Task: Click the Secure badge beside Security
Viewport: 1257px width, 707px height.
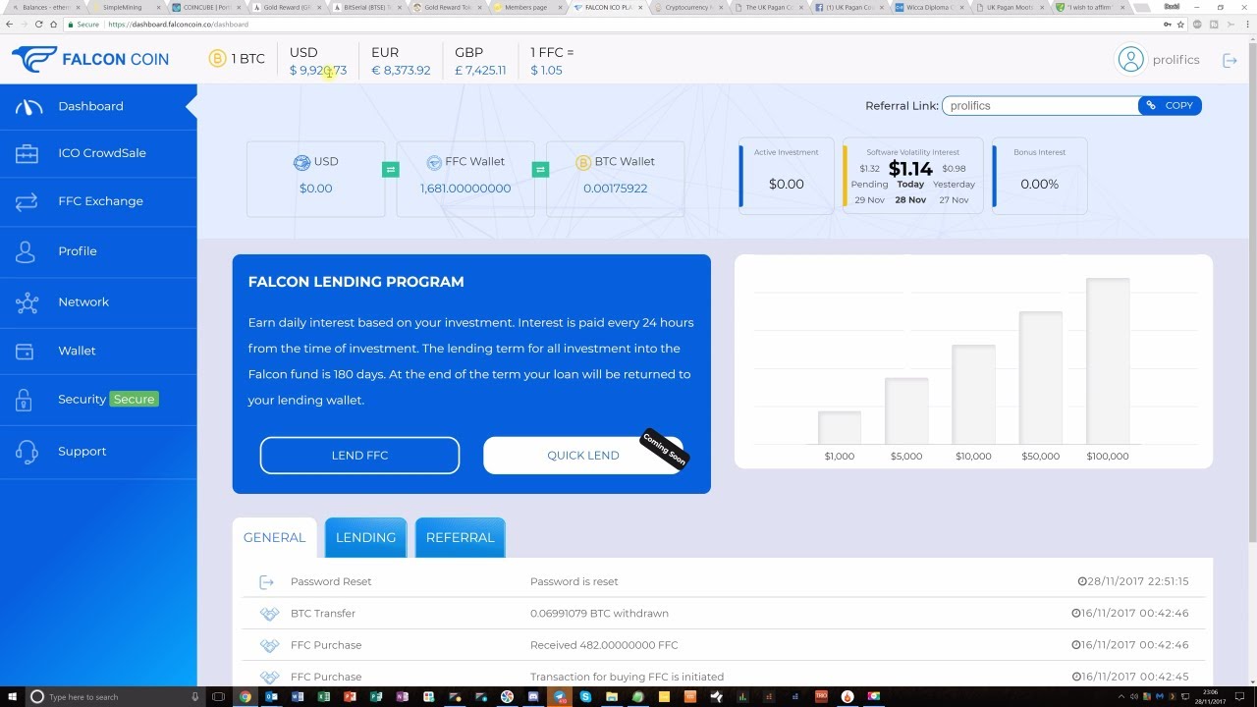Action: [134, 400]
